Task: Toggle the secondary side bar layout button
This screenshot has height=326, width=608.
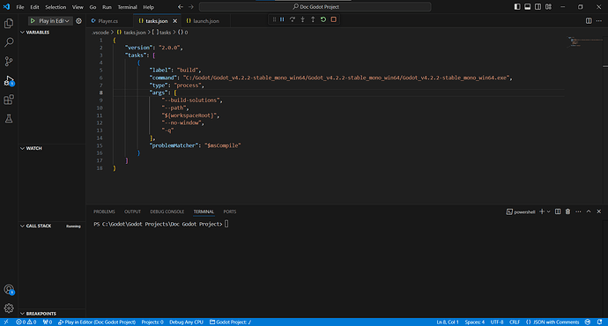Action: (x=538, y=6)
